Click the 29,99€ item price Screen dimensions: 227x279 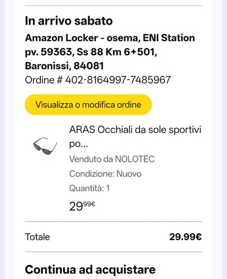point(82,206)
